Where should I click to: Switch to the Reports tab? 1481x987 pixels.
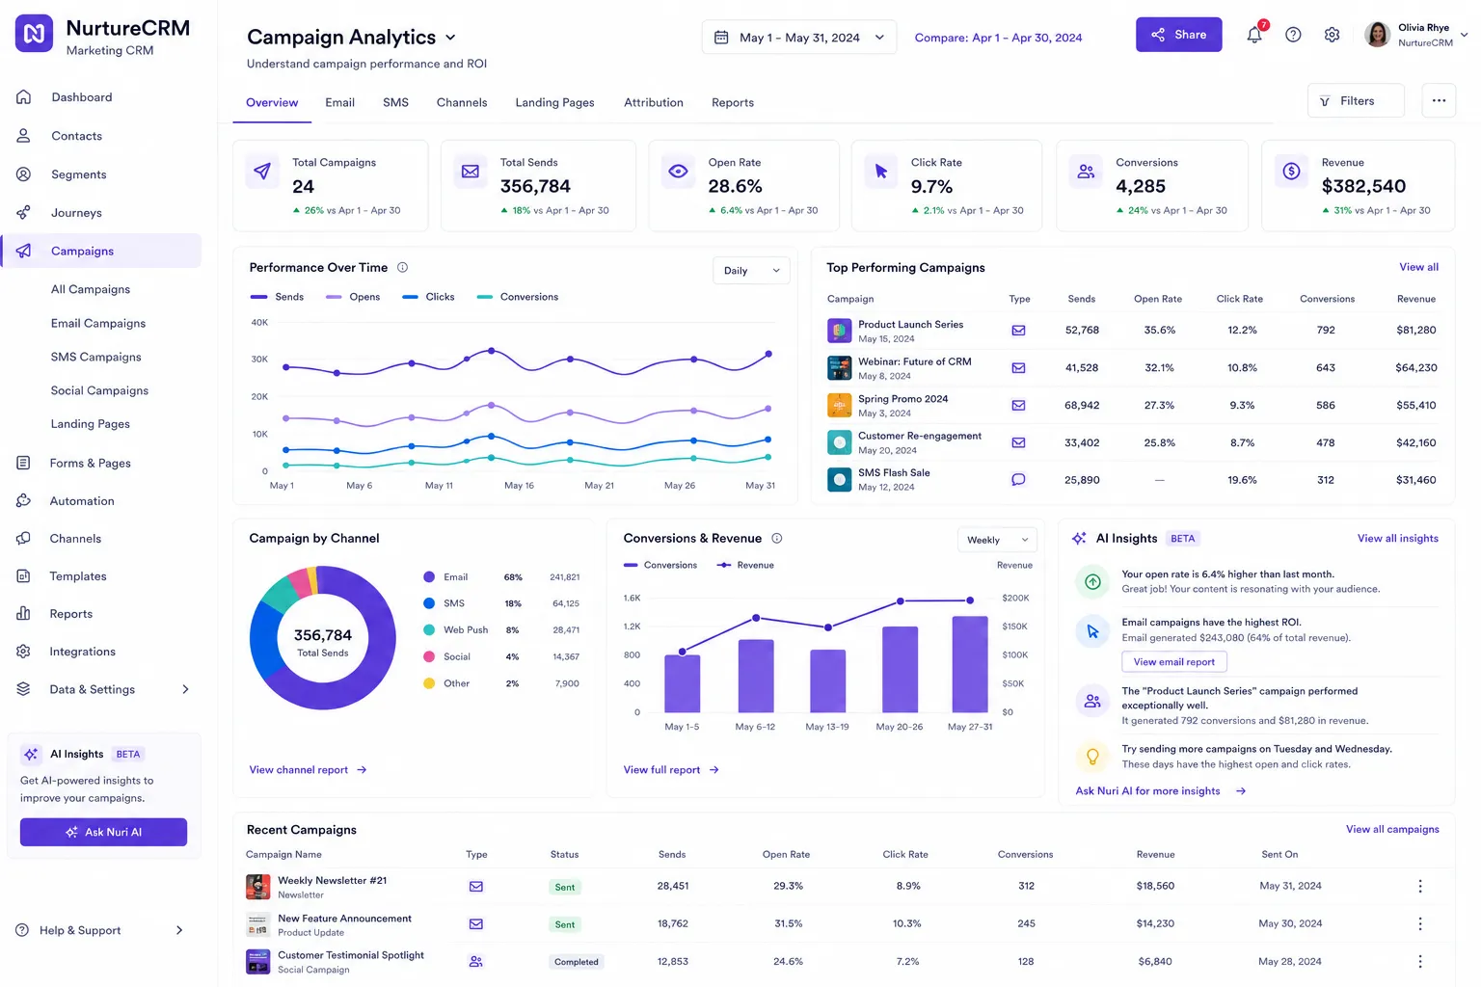(733, 102)
